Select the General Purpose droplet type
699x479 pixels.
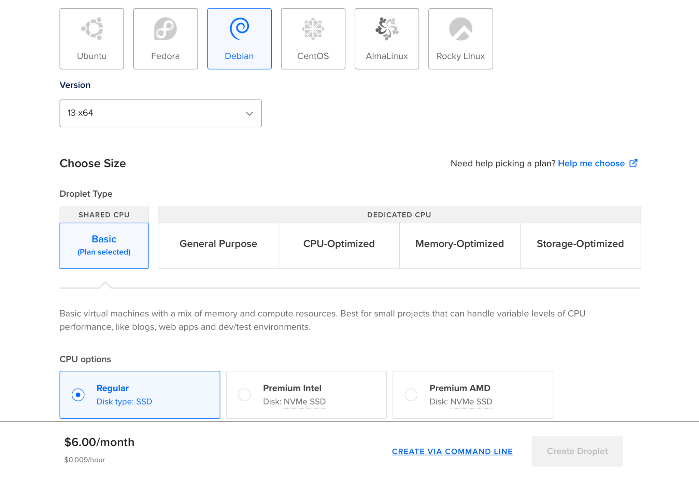[x=218, y=245]
